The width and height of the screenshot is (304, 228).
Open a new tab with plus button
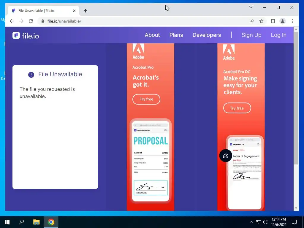pyautogui.click(x=85, y=11)
